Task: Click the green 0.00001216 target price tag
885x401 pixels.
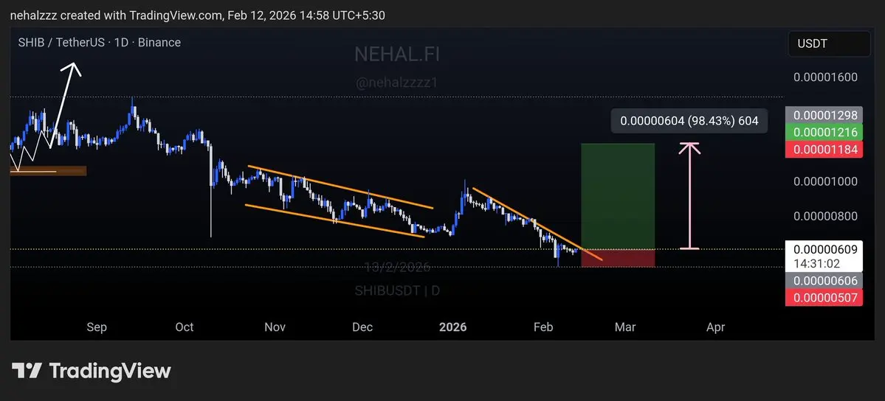Action: coord(824,133)
